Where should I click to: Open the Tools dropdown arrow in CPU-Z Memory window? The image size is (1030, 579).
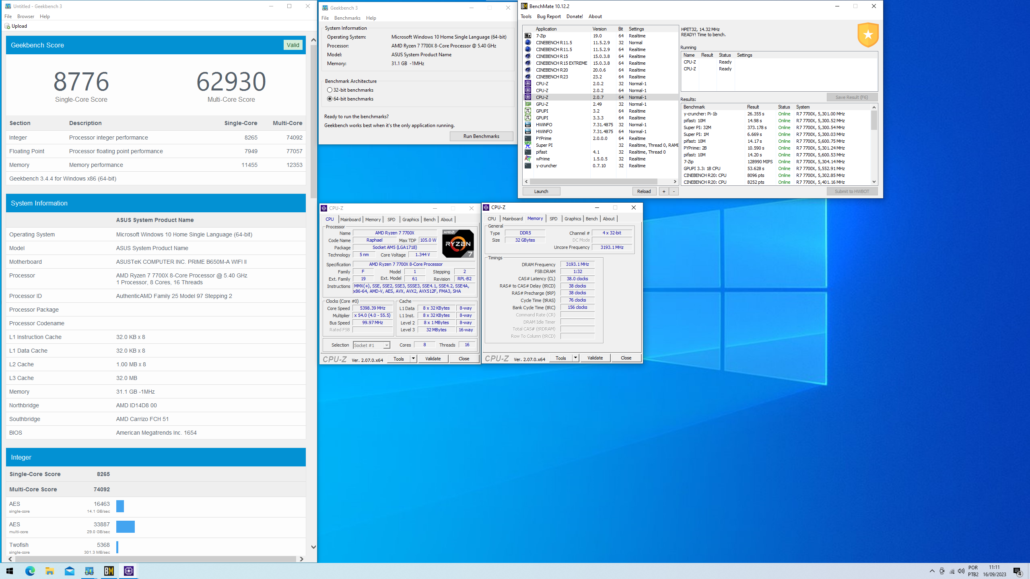pyautogui.click(x=575, y=357)
